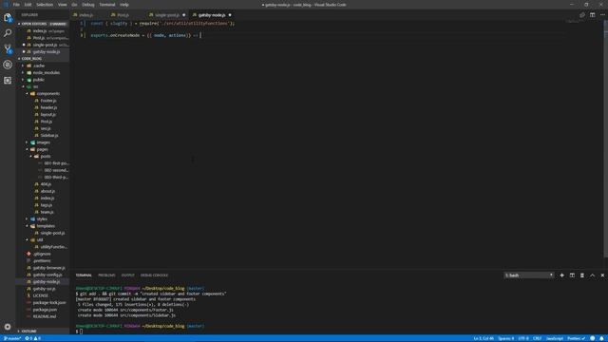
Task: Click the master branch in status bar
Action: click(12, 338)
